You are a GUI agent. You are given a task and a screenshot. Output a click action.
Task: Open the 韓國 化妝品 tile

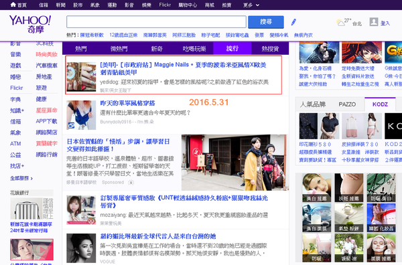pos(381,217)
